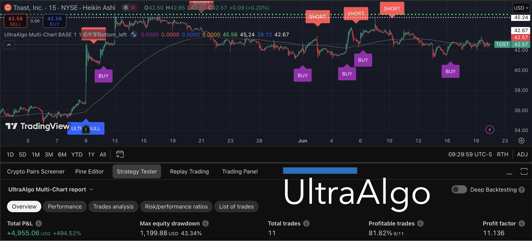
Task: Toggle the Deep Backtesting switch
Action: 459,190
